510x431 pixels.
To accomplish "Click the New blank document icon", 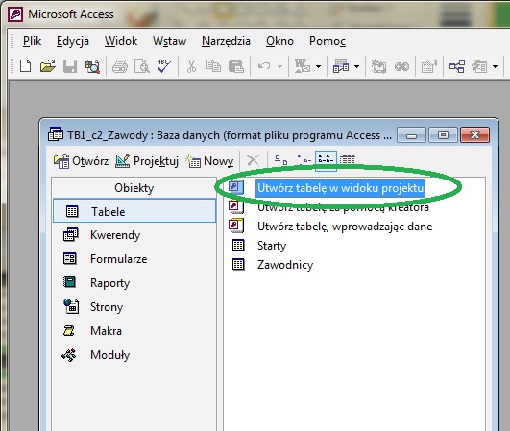I will (x=25, y=66).
